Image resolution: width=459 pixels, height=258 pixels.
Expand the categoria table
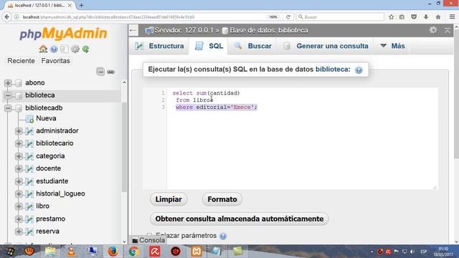(x=19, y=156)
